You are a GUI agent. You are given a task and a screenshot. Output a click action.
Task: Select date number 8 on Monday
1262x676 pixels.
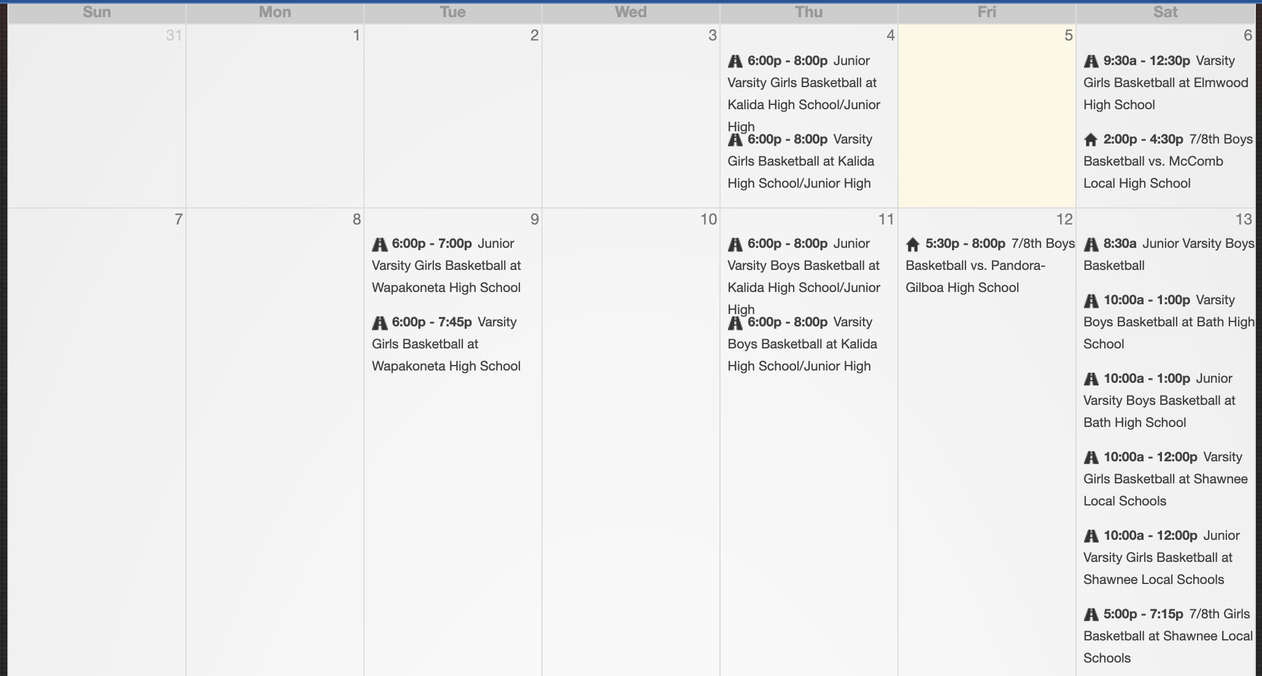(357, 220)
